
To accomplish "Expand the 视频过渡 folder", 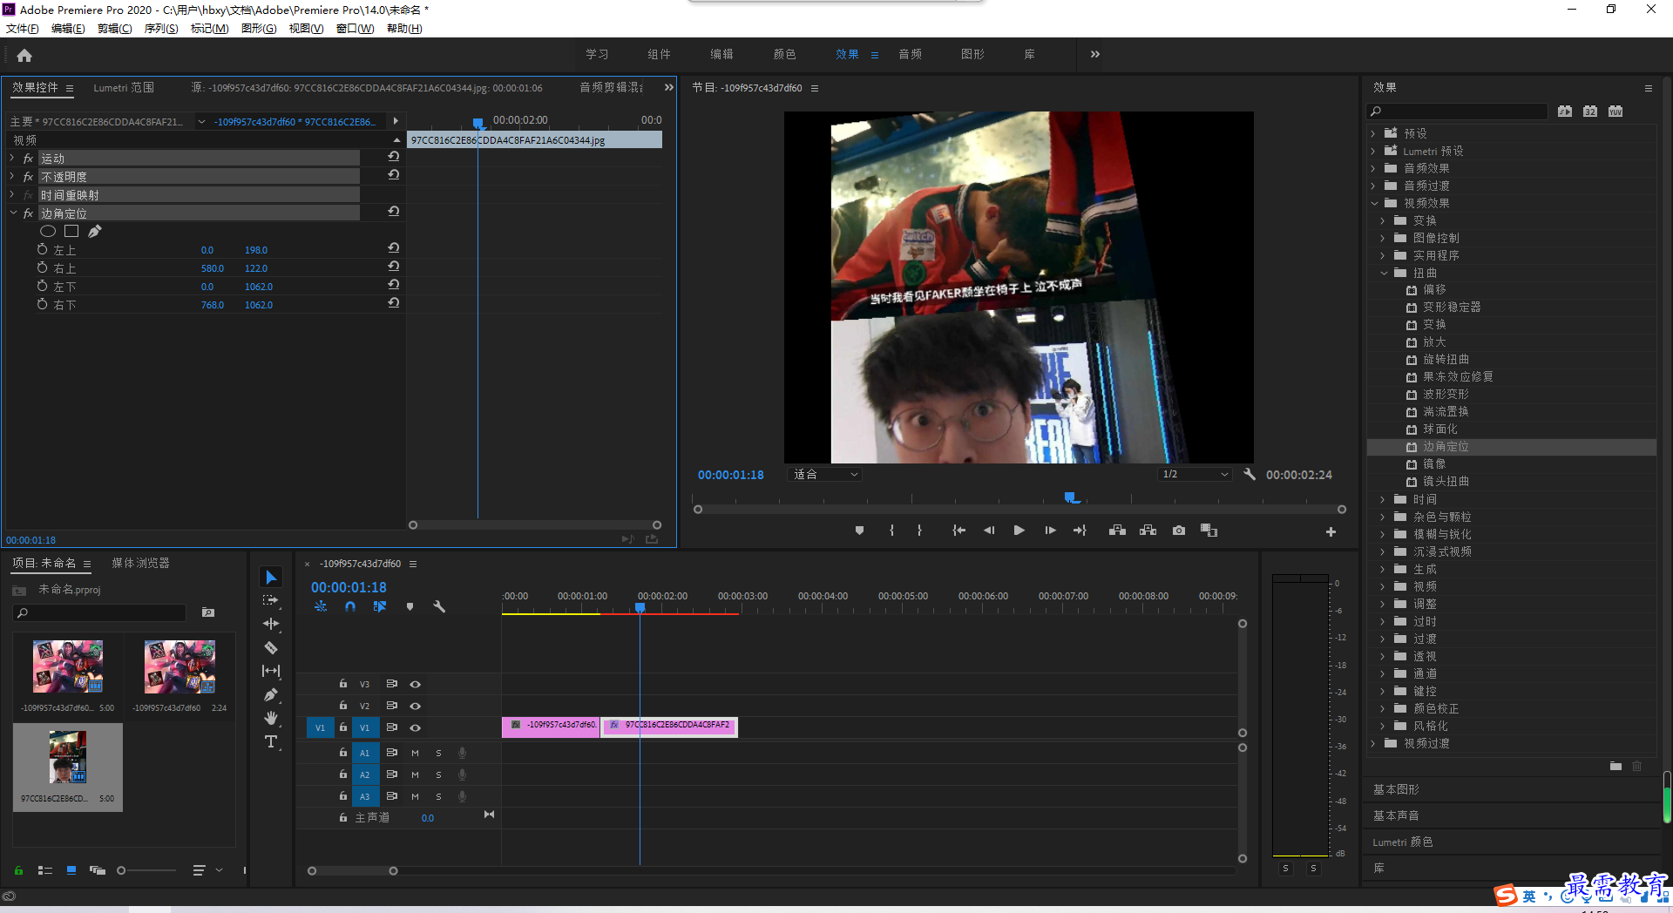I will point(1373,743).
